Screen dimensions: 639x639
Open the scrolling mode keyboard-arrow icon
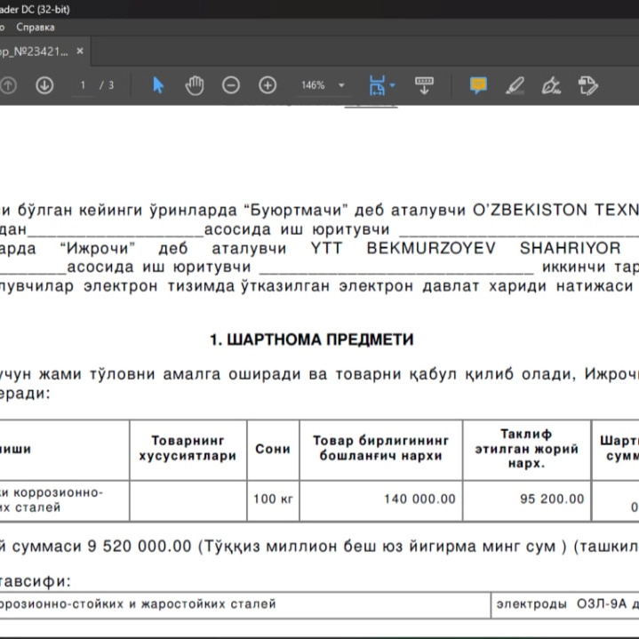(424, 85)
